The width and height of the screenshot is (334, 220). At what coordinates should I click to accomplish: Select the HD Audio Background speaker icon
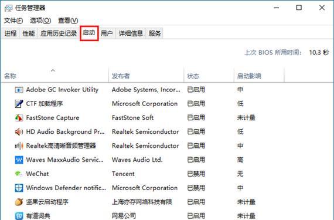pyautogui.click(x=19, y=132)
